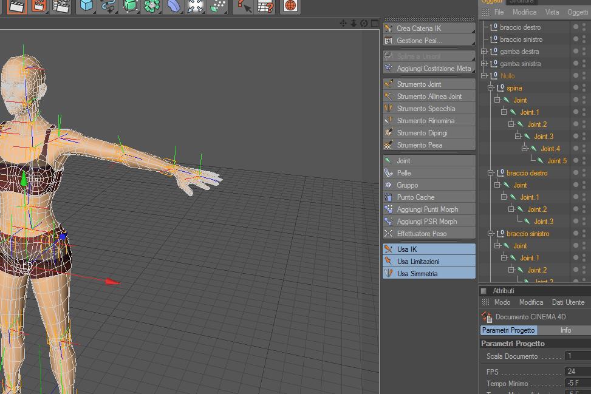Select Strumento Joint tool
This screenshot has width=591, height=394.
pos(429,84)
